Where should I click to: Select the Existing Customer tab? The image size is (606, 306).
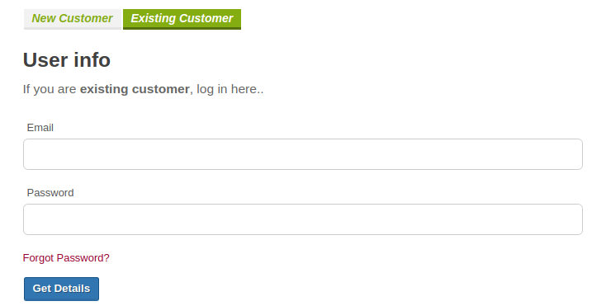182,19
